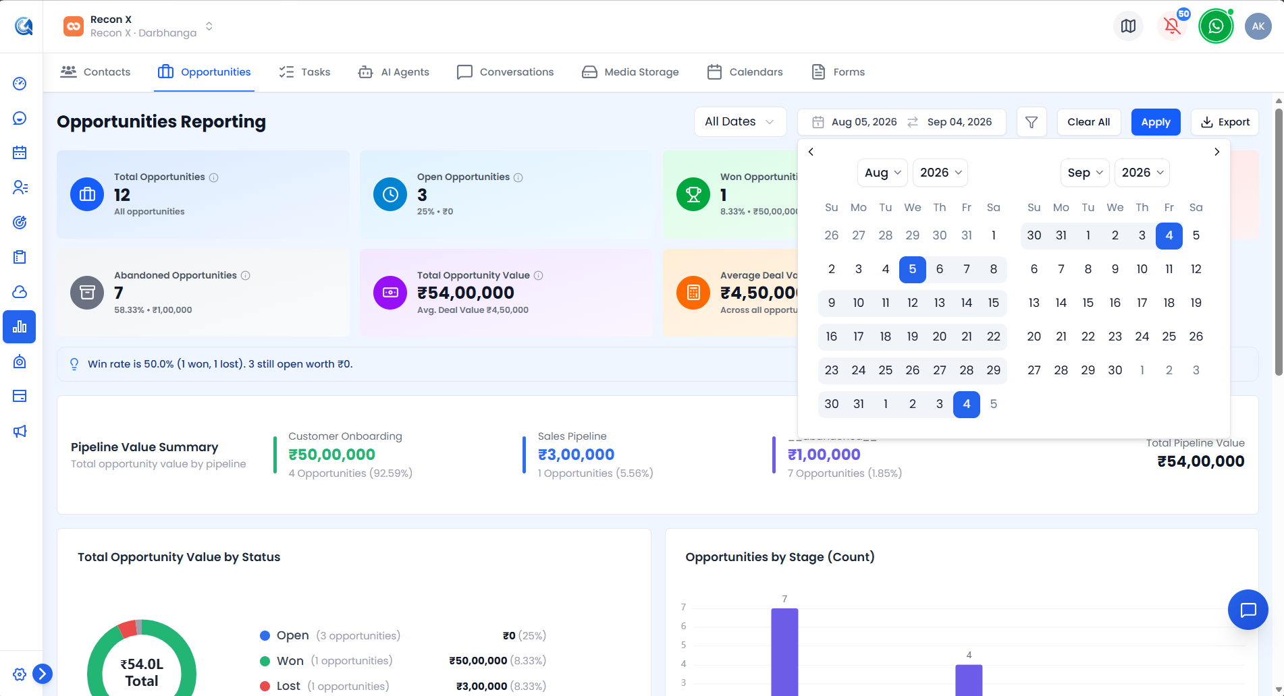
Task: Show info for Total Opportunities
Action: pos(214,177)
